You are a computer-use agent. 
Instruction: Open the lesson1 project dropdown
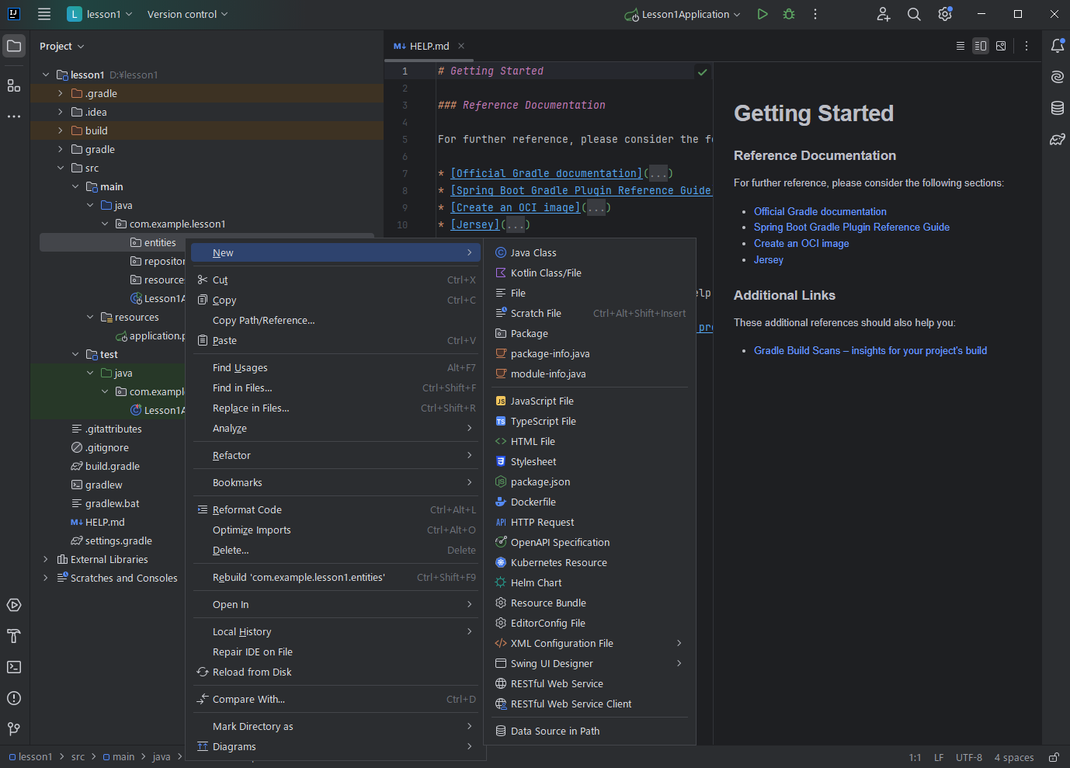coord(99,14)
